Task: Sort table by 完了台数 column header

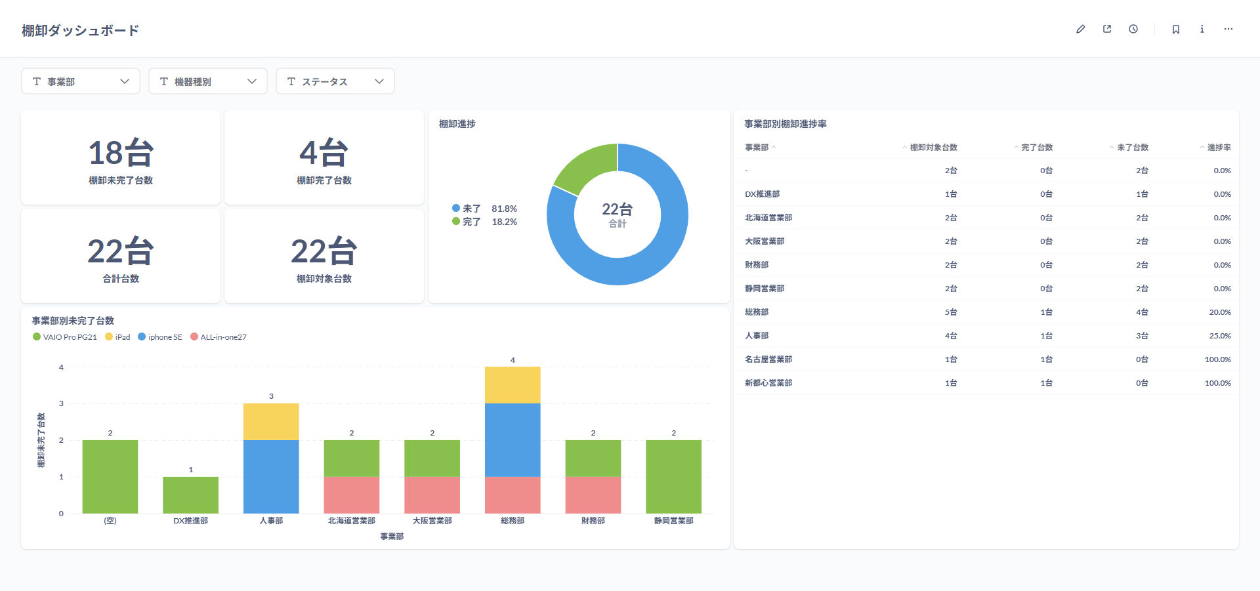Action: point(1036,148)
